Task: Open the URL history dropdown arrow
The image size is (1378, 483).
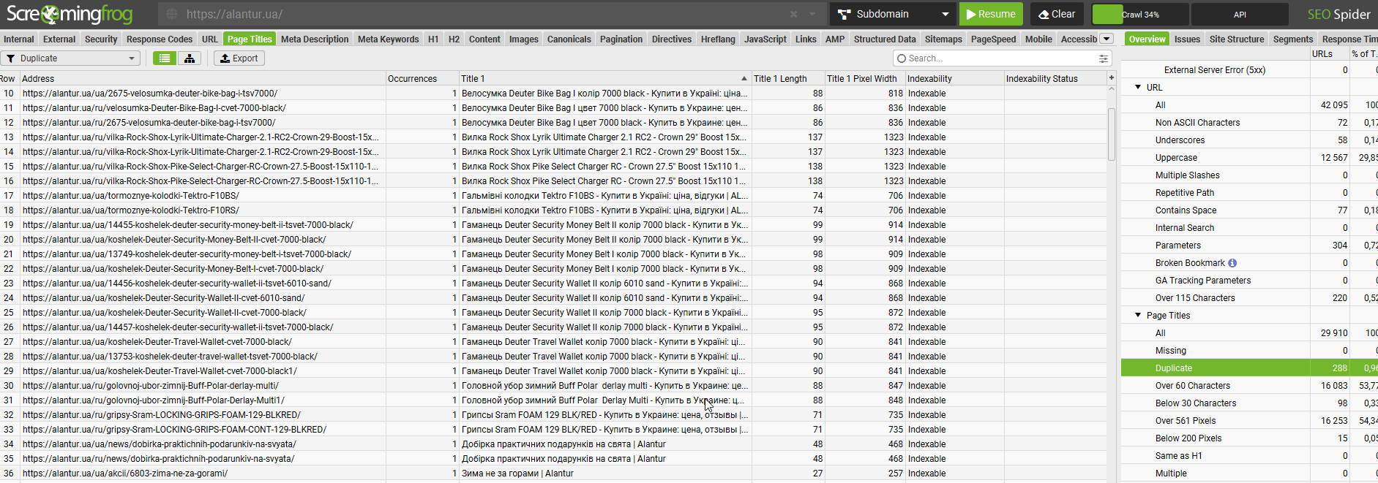Action: click(x=812, y=14)
